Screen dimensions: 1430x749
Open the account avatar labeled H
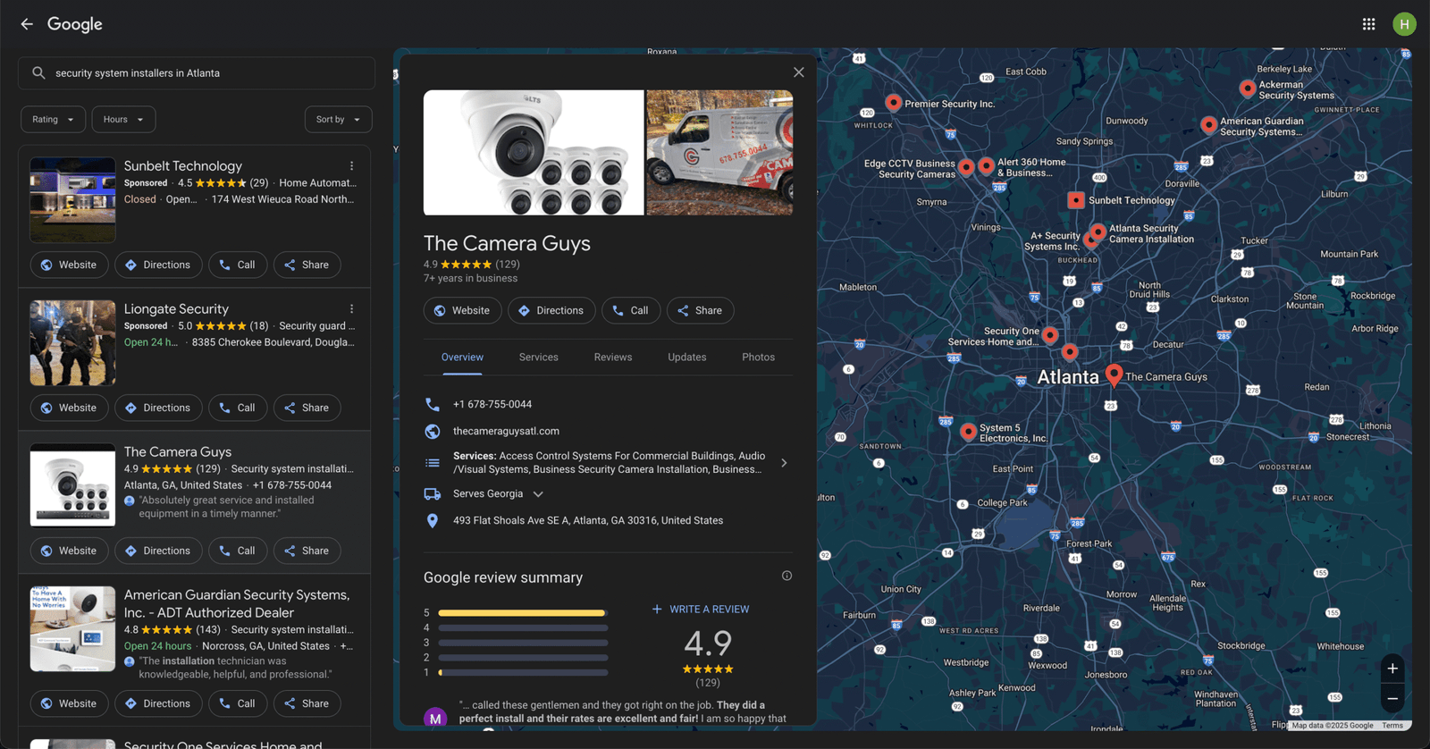1404,24
